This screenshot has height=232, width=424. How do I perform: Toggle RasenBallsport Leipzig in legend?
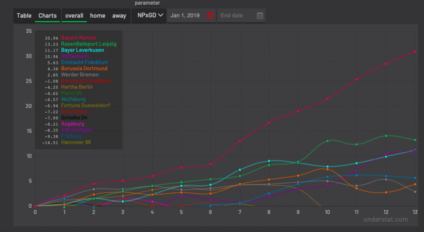(x=89, y=44)
